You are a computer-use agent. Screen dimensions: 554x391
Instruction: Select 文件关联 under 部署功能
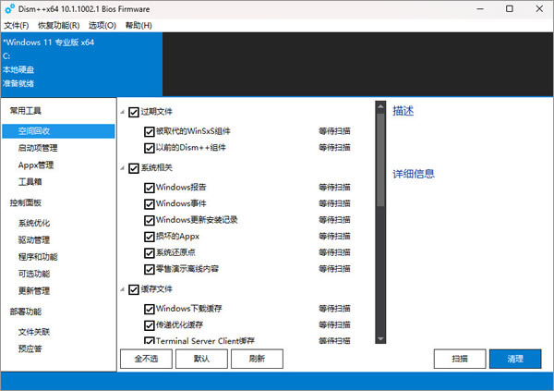pyautogui.click(x=34, y=331)
